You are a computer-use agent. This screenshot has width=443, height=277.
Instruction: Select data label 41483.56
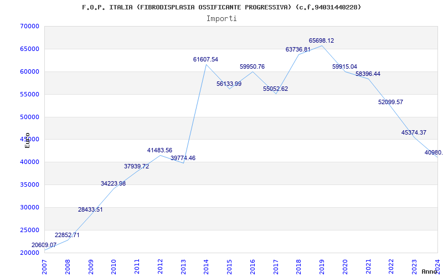pyautogui.click(x=159, y=150)
